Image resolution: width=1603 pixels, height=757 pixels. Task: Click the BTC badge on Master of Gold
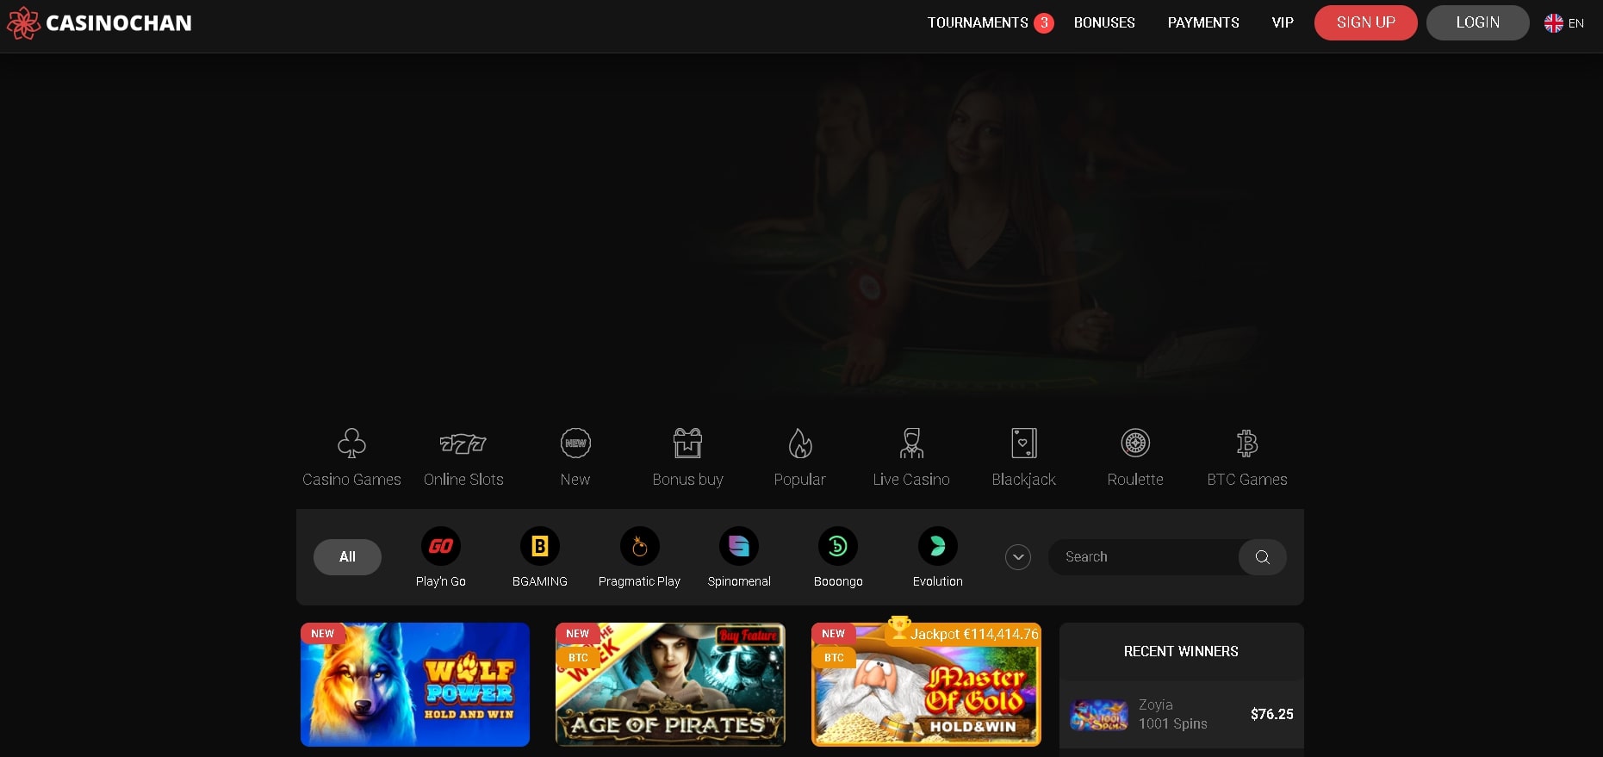[834, 657]
